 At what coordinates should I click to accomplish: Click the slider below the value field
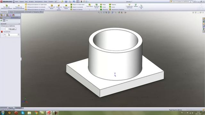tap(12, 36)
